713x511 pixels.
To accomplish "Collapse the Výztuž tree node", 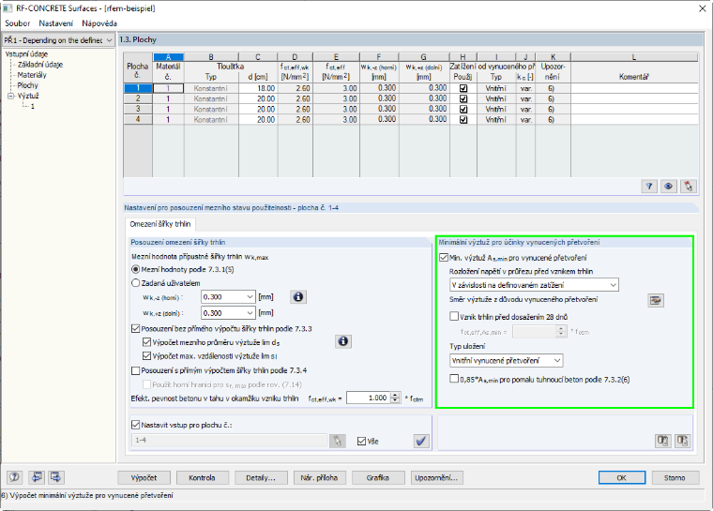I will 11,96.
